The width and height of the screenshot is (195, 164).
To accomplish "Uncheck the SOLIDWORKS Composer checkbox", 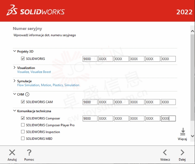I will (x=23, y=118).
